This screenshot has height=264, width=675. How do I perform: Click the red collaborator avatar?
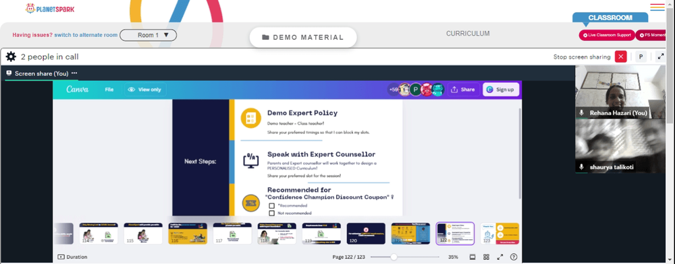point(426,90)
